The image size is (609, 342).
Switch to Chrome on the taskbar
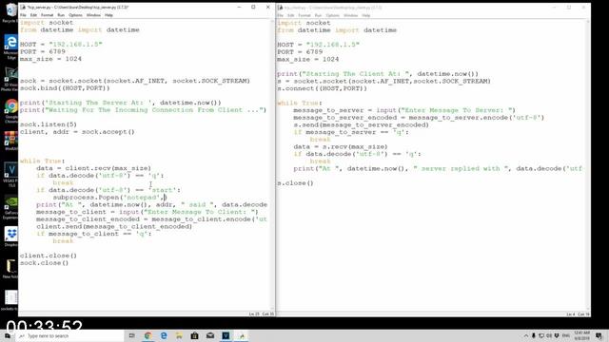click(147, 335)
